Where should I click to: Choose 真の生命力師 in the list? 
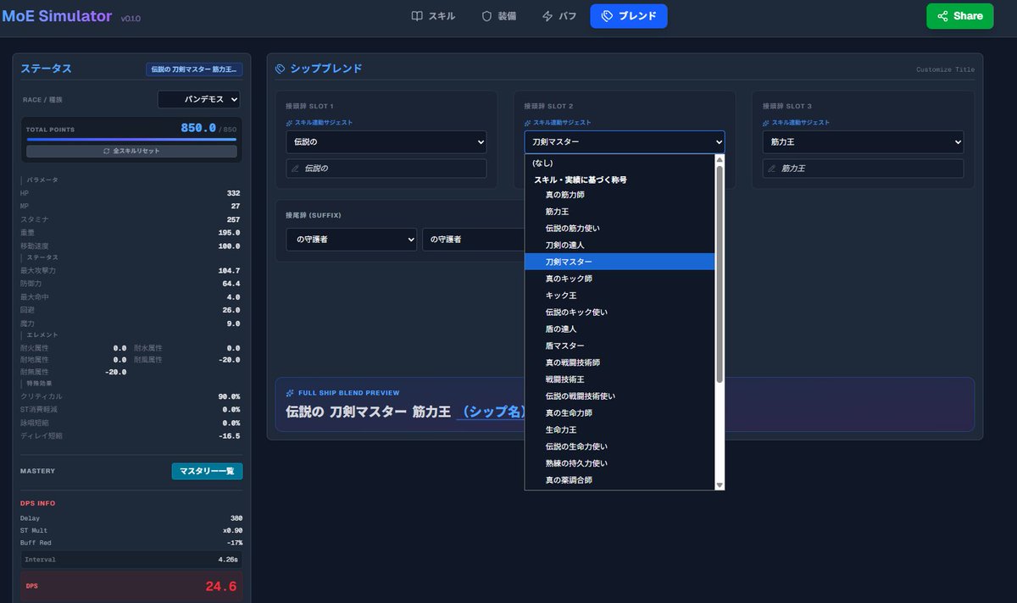[x=620, y=413]
